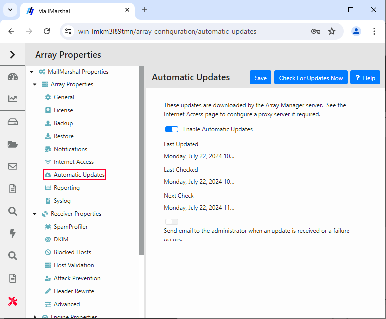Click the lightning bolt icon in sidebar
This screenshot has width=386, height=319.
[13, 234]
